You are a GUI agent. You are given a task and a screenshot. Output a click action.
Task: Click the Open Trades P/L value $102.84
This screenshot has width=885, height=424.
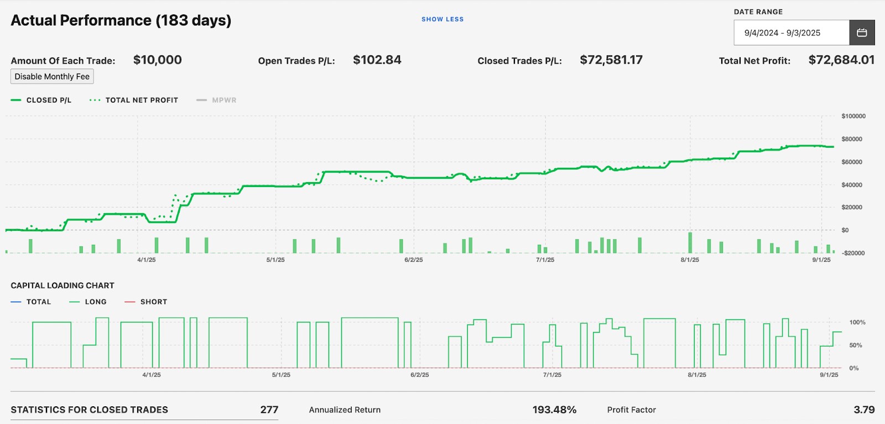coord(377,60)
